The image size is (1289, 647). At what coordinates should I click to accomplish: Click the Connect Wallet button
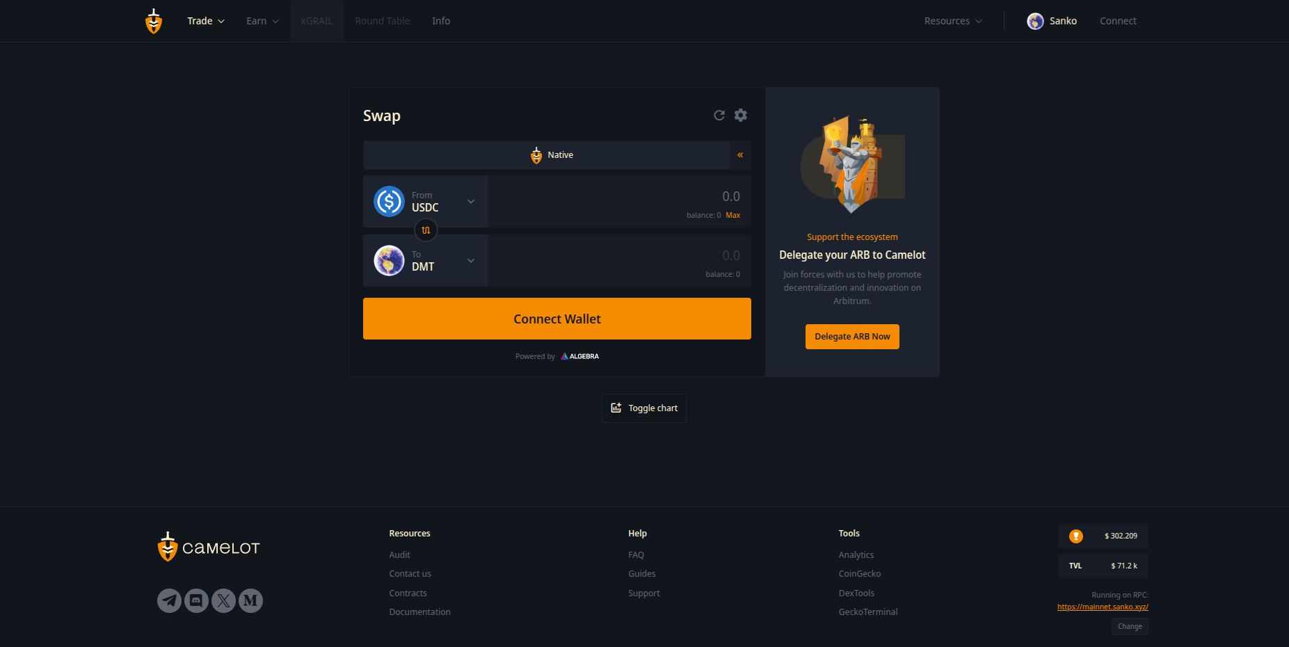tap(557, 319)
